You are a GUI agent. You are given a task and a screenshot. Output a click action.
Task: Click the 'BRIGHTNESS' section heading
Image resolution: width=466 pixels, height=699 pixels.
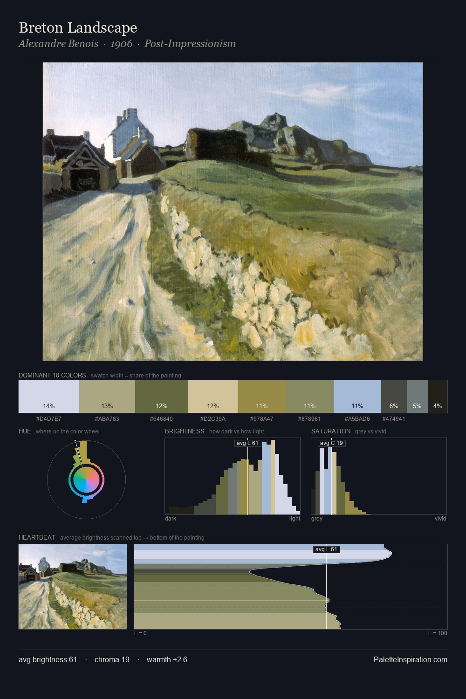185,431
